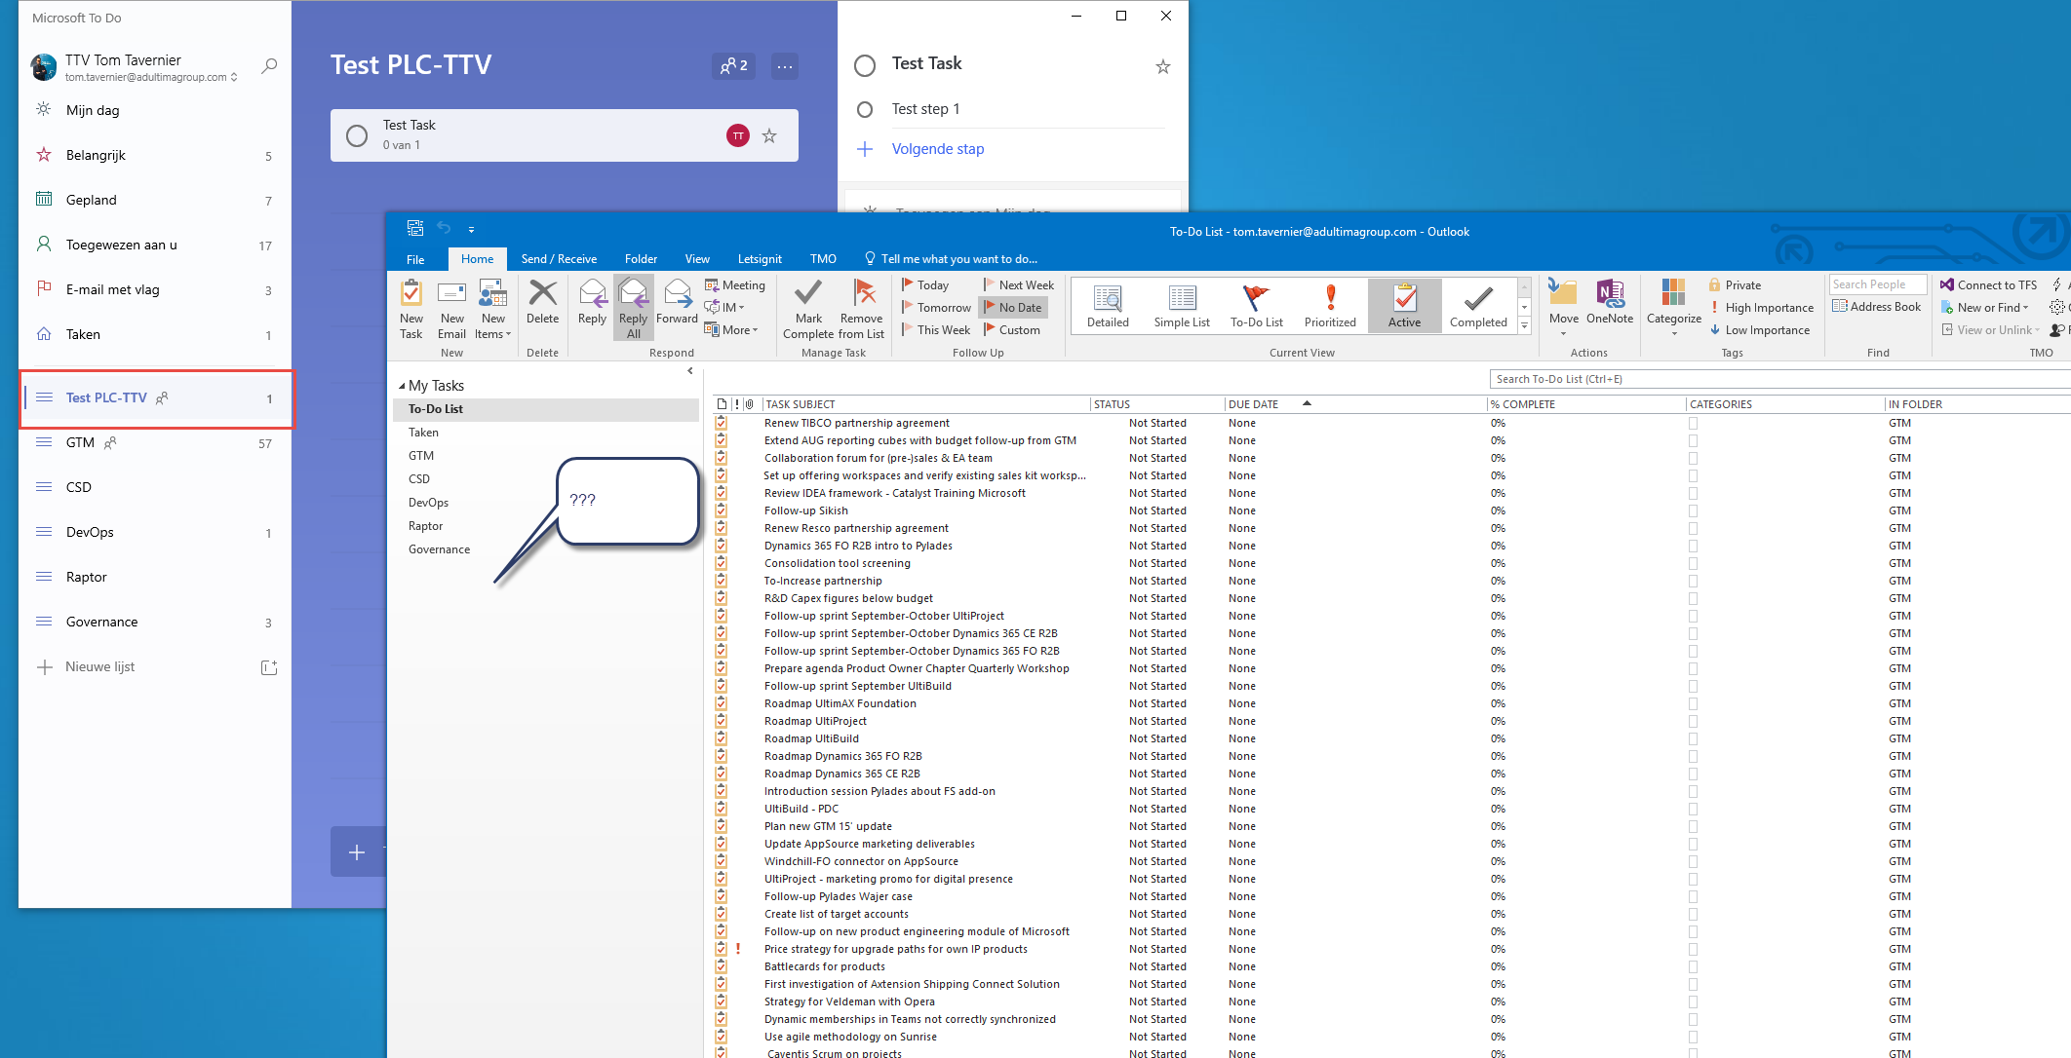2071x1058 pixels.
Task: Customize Quick Access Toolbar dropdown
Action: coord(471,230)
